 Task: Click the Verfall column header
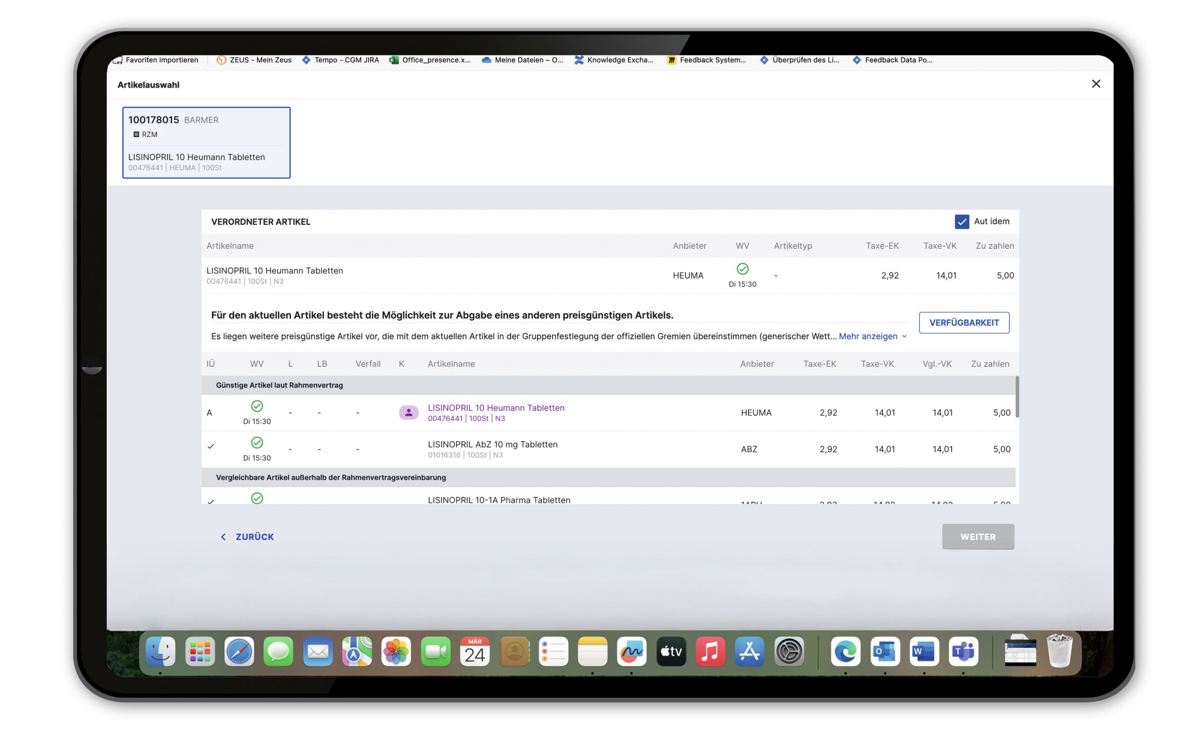pyautogui.click(x=368, y=364)
